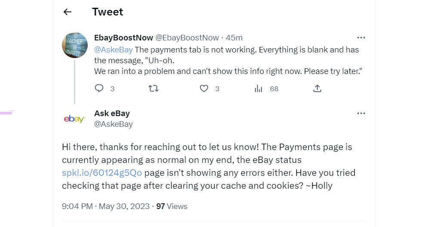
Task: Open the eBay logo avatar
Action: click(x=74, y=119)
